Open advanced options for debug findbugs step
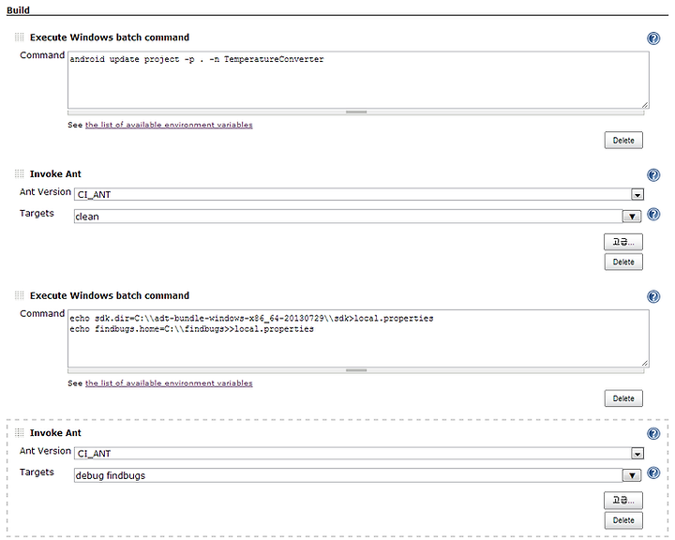 click(623, 501)
